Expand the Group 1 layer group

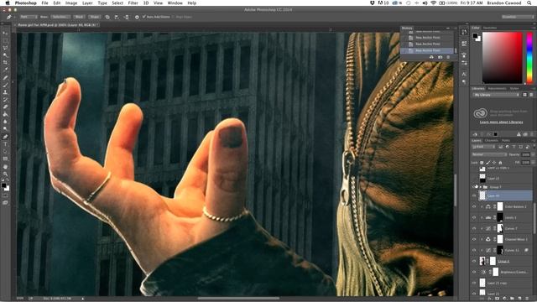[481, 187]
